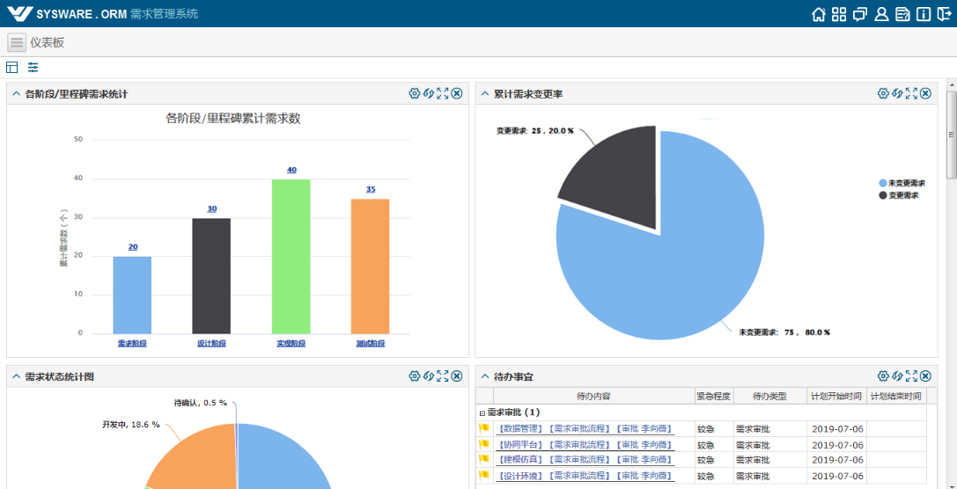Toggle 变更需求 legend item in pie chart

coord(898,195)
